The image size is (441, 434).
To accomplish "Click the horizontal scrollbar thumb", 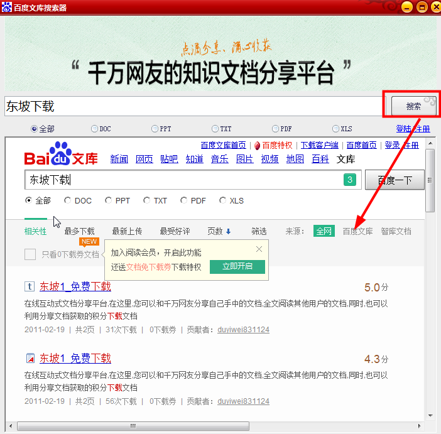I will coord(133,426).
